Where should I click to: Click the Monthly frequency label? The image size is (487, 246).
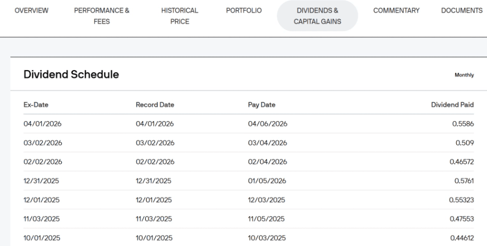point(464,76)
